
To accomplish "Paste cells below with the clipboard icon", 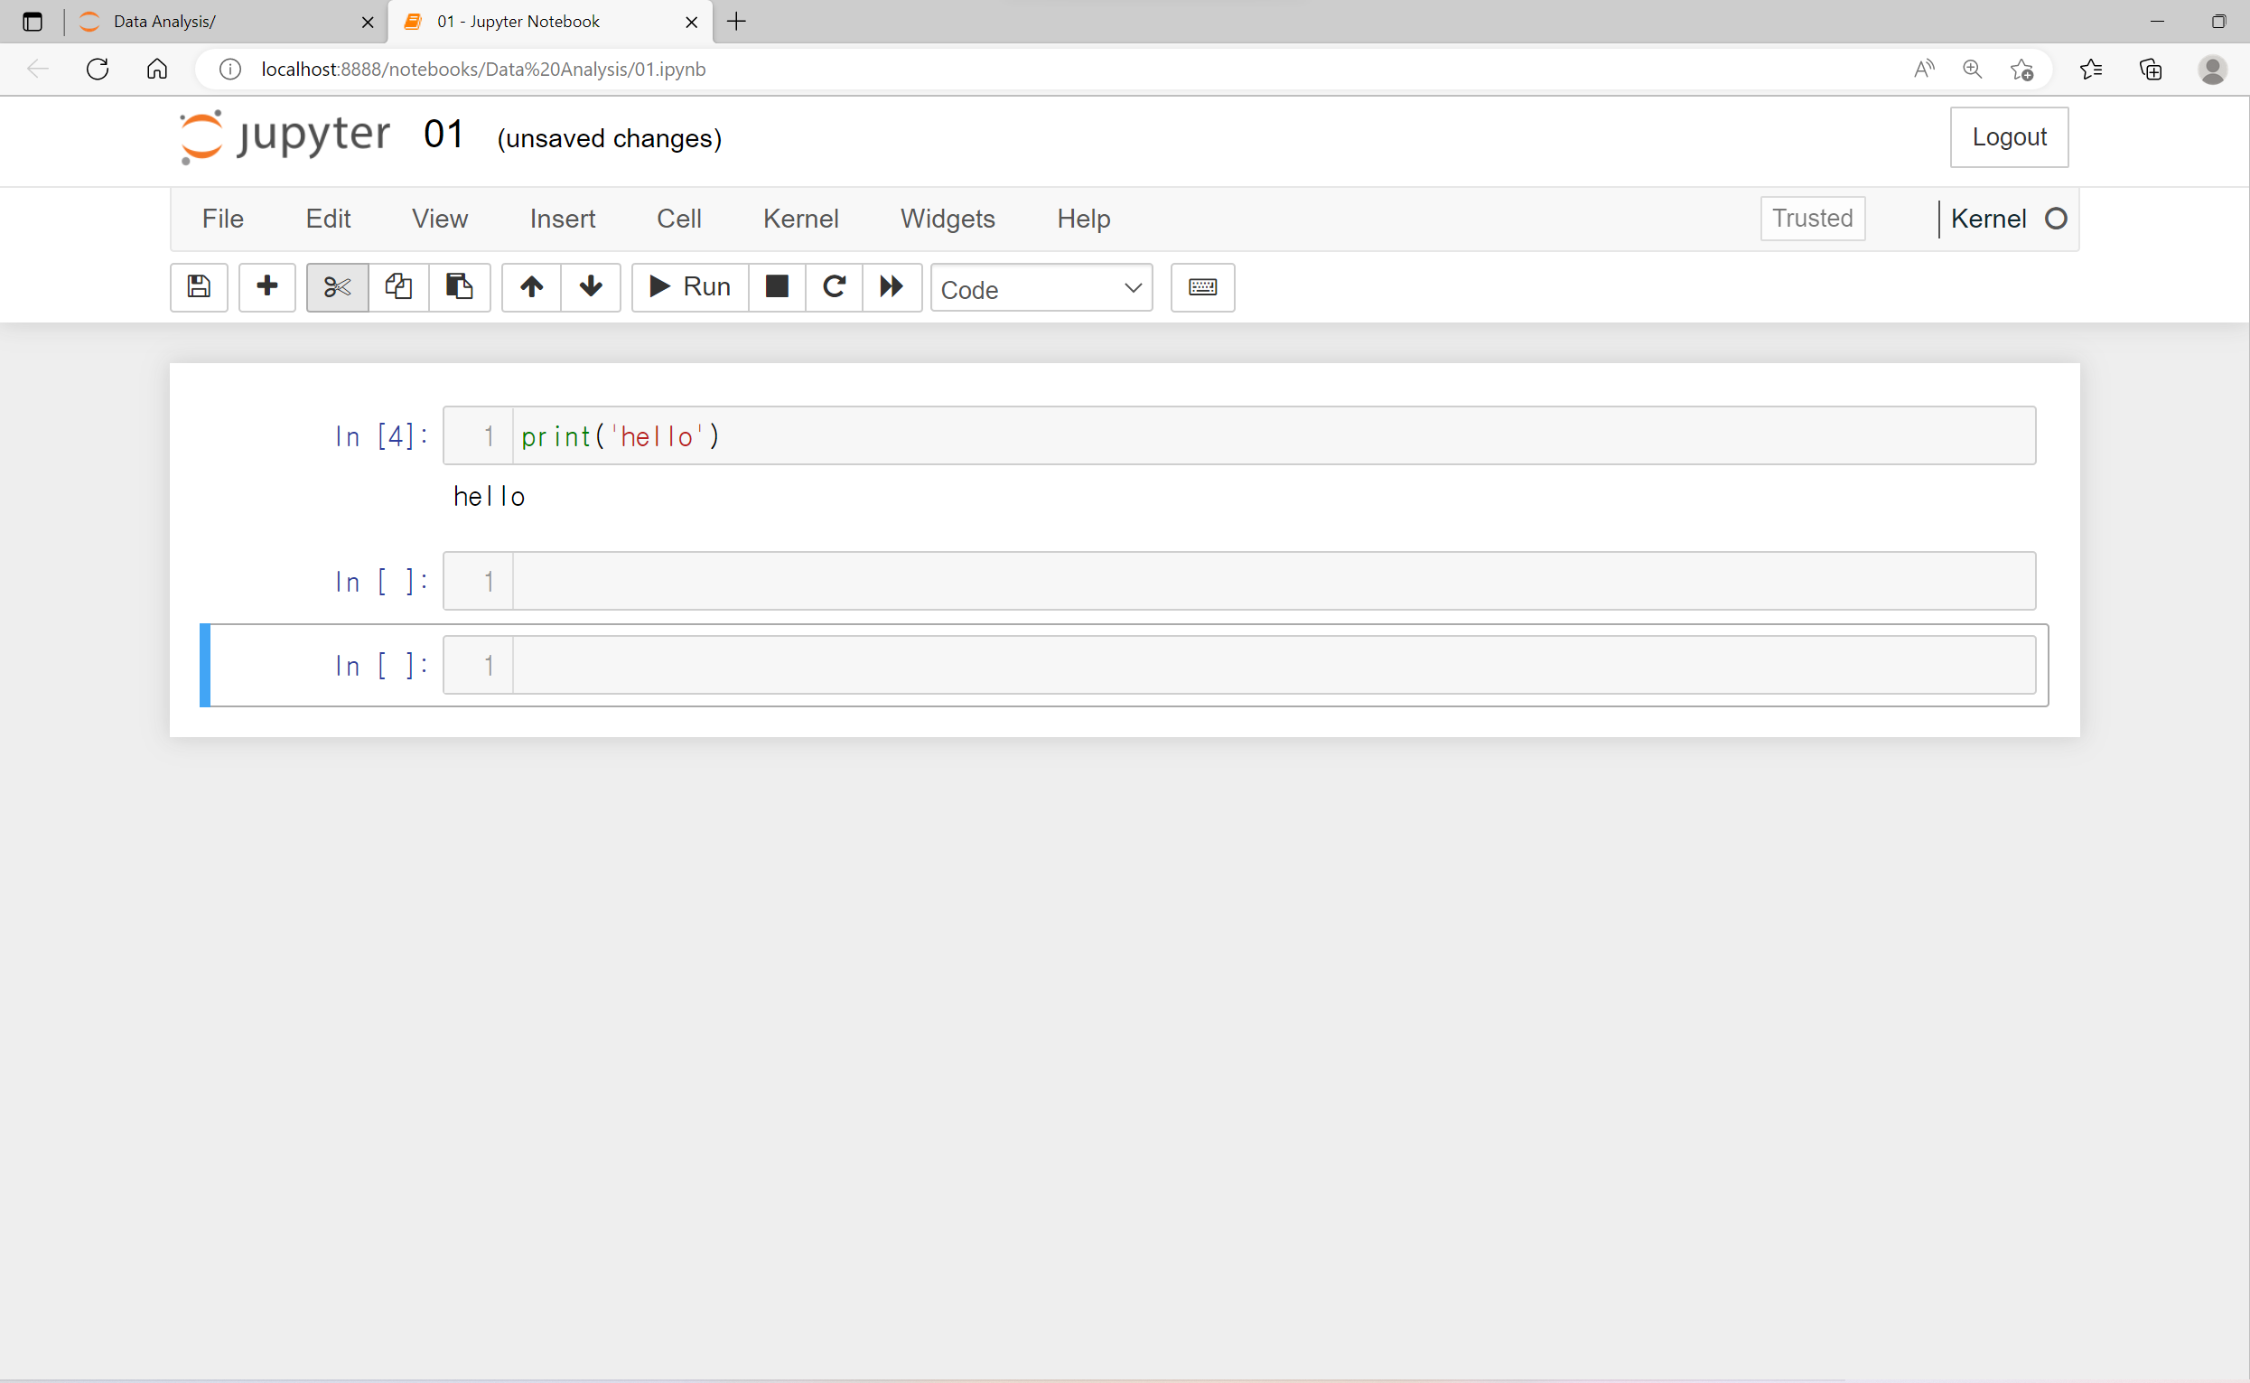I will (459, 287).
